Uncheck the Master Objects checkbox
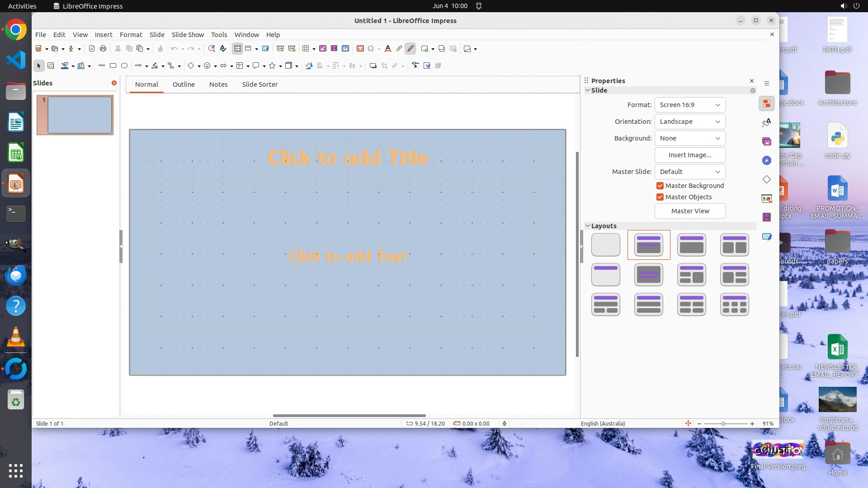Viewport: 868px width, 488px height. click(660, 197)
